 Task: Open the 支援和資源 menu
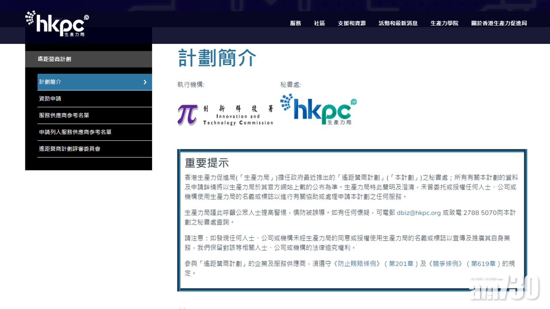pyautogui.click(x=351, y=23)
